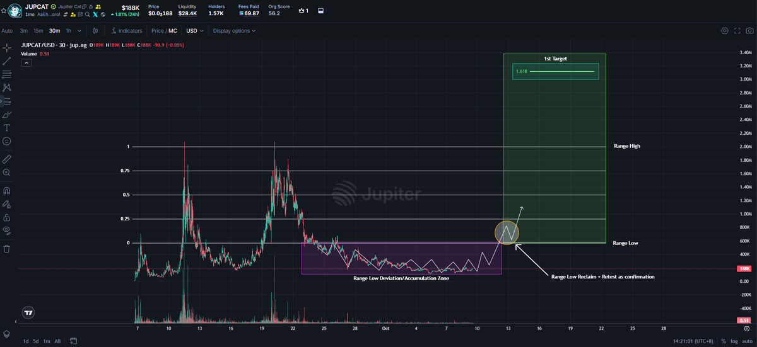Open the candlestick chart type selector
757x347 pixels.
click(x=95, y=30)
